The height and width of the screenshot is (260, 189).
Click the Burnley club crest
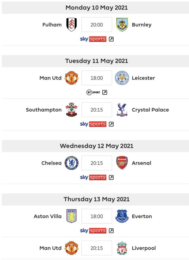coord(122,25)
